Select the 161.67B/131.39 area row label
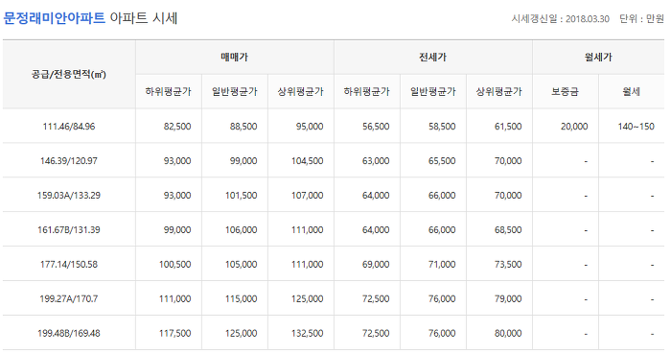The image size is (671, 354). (x=69, y=230)
